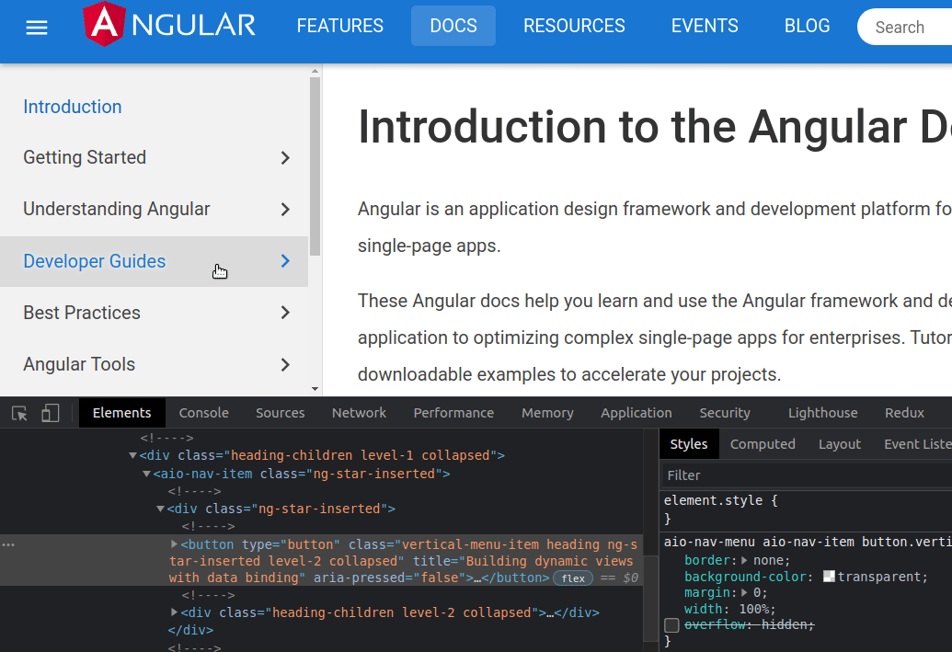Click the three dots beside the selected button node
Image resolution: width=952 pixels, height=652 pixels.
(x=8, y=544)
